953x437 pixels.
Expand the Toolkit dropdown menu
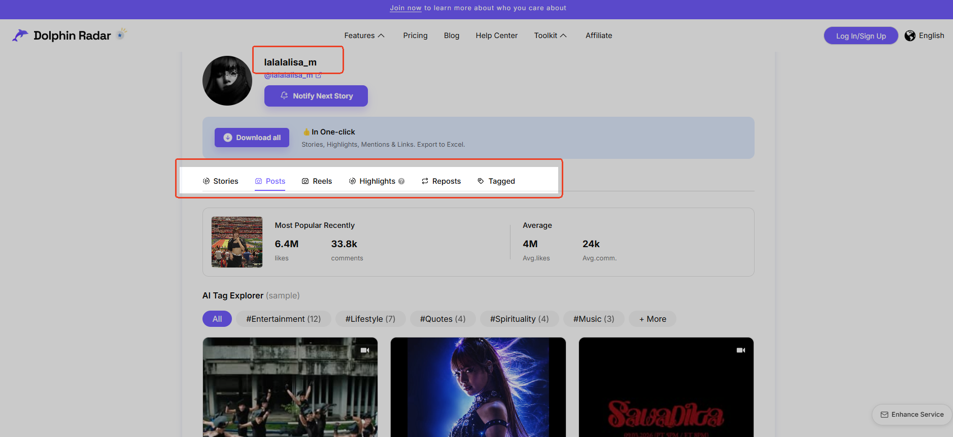pos(551,36)
